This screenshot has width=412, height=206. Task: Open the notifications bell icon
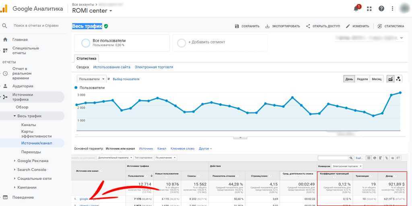356,8
